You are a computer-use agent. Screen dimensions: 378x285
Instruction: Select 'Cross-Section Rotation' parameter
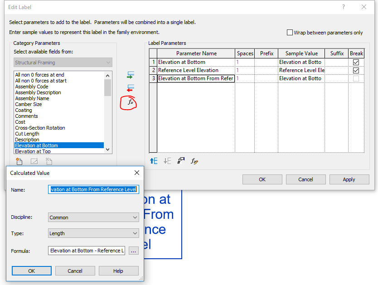pyautogui.click(x=59, y=128)
